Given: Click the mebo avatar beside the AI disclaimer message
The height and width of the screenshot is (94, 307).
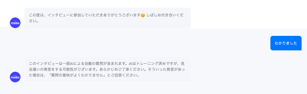Looking at the screenshot, I should (15, 77).
